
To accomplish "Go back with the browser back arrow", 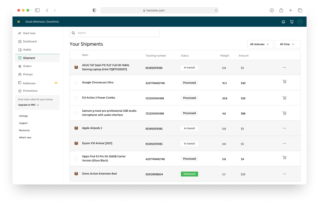I will click(47, 10).
